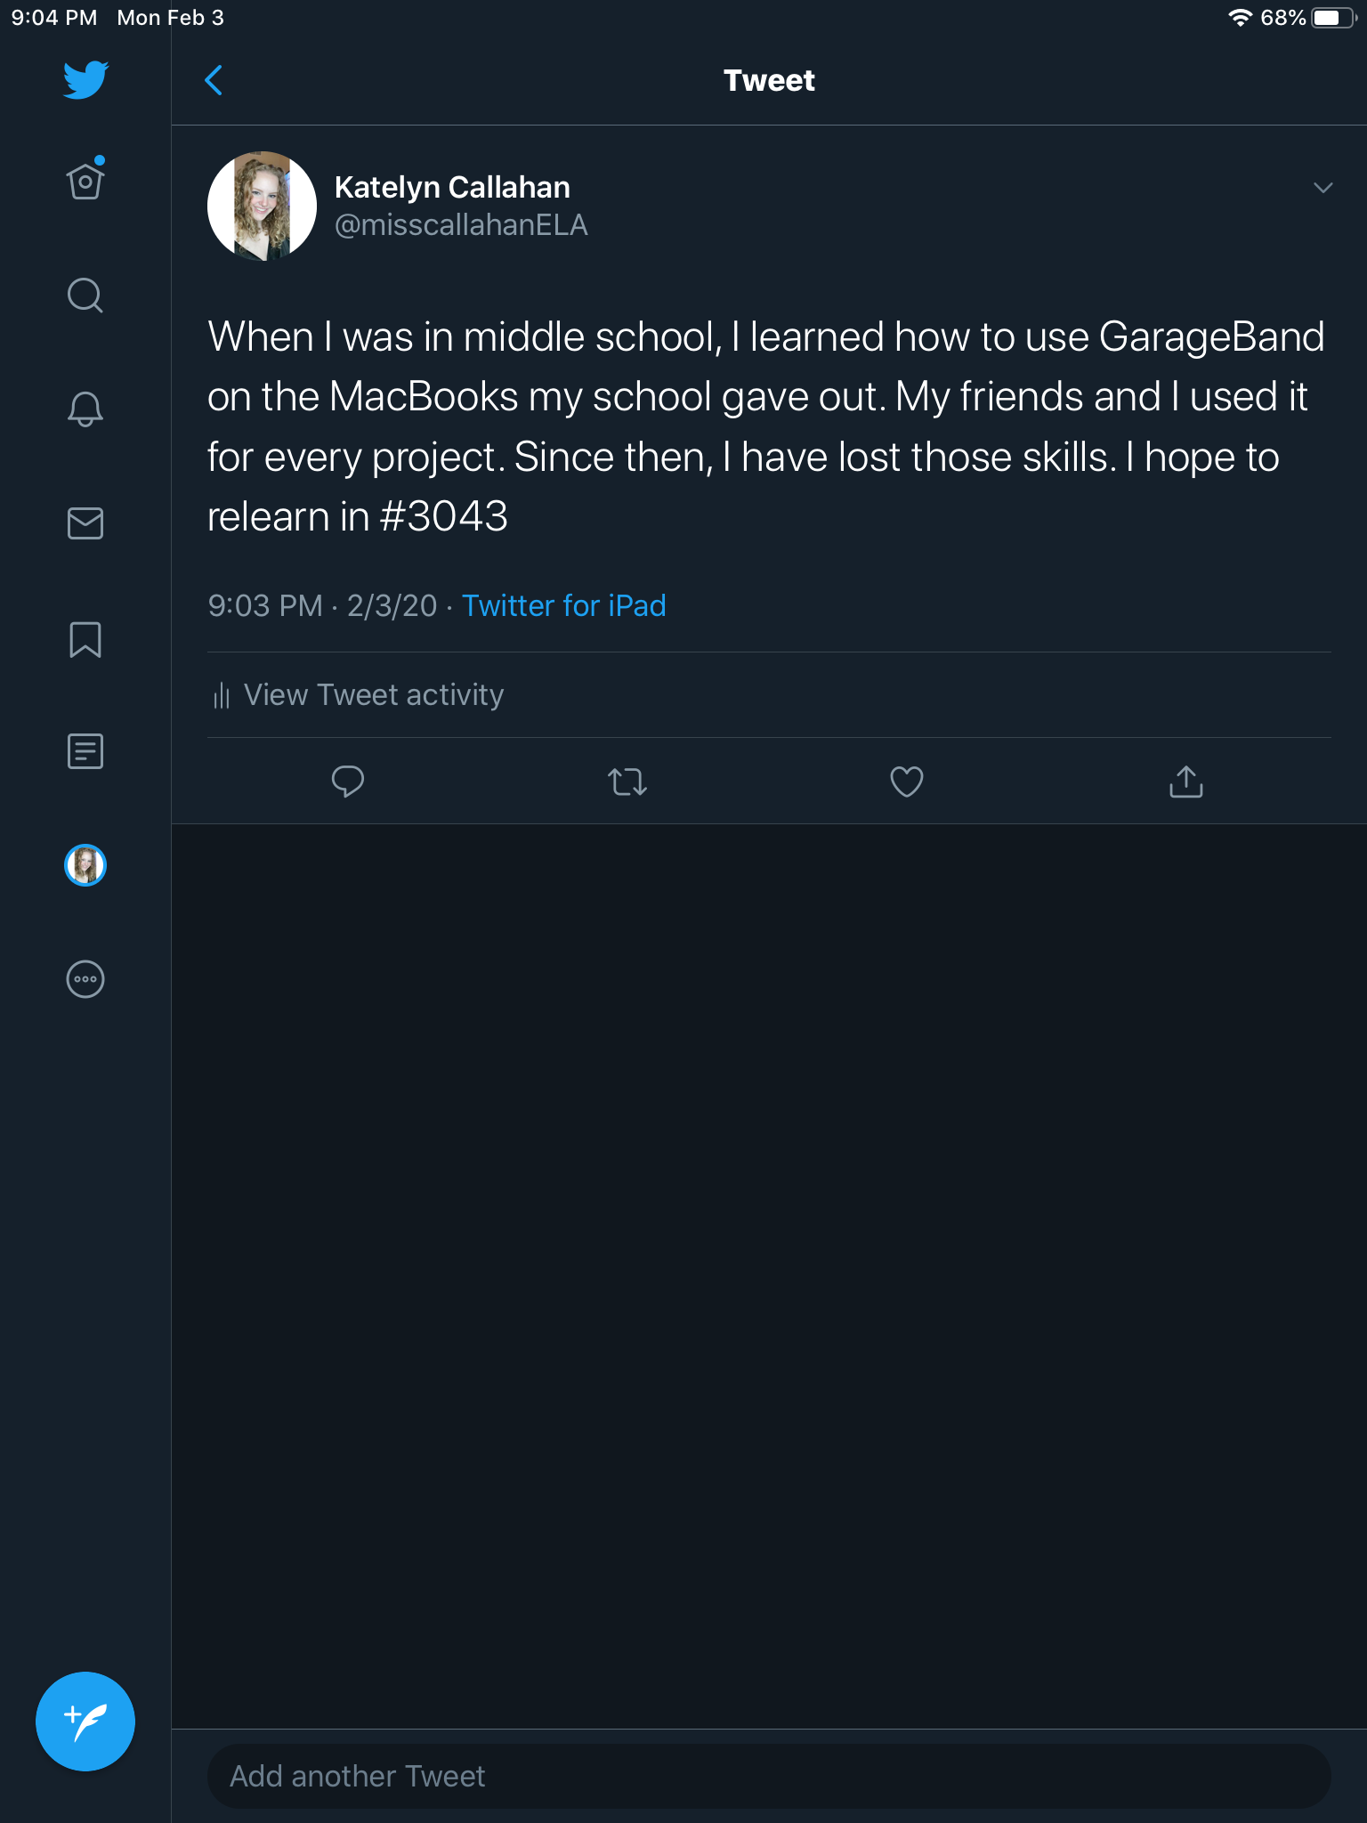Screen dimensions: 1367x1823
Task: Tap the Add another Tweet field
Action: 769,1776
